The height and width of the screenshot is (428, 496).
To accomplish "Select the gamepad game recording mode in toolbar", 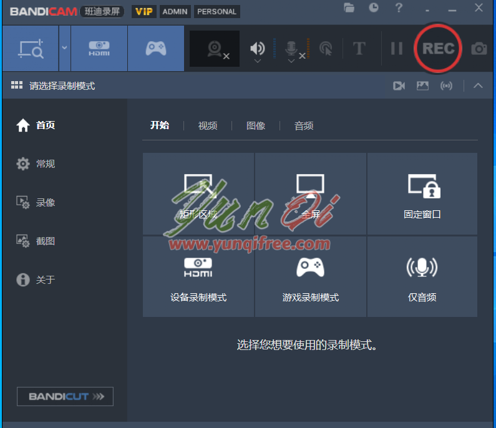I will coord(155,49).
